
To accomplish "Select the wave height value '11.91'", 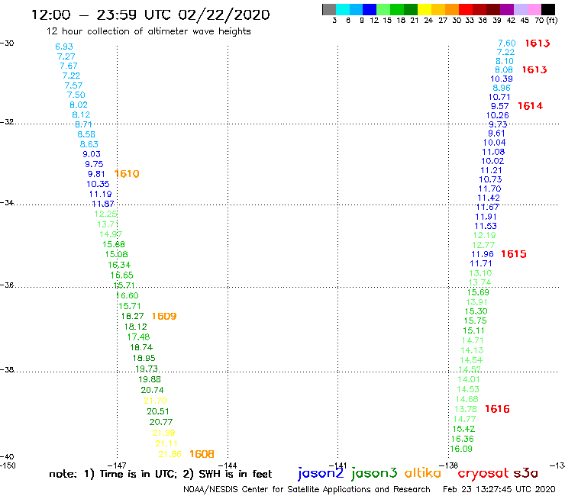I will click(x=486, y=217).
